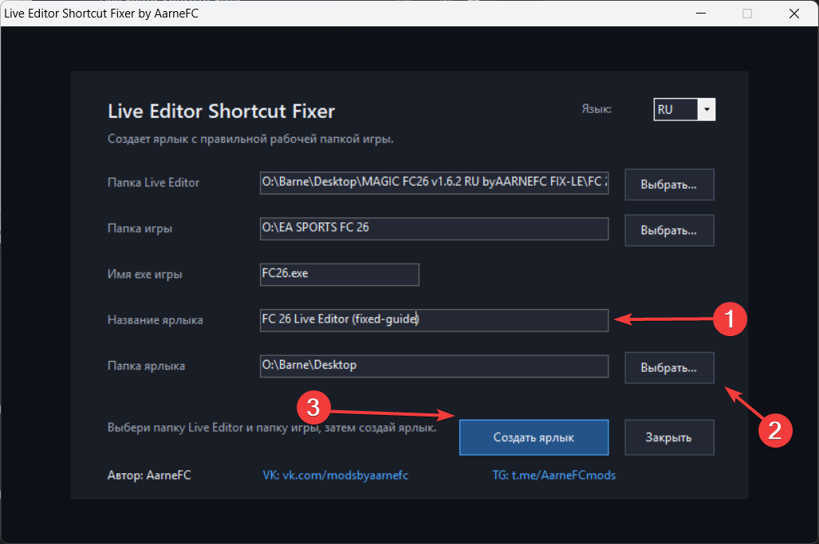Focus the Папка ярлыка field with O:\Barne\Desktop
Viewport: 819px width, 544px height.
point(434,366)
